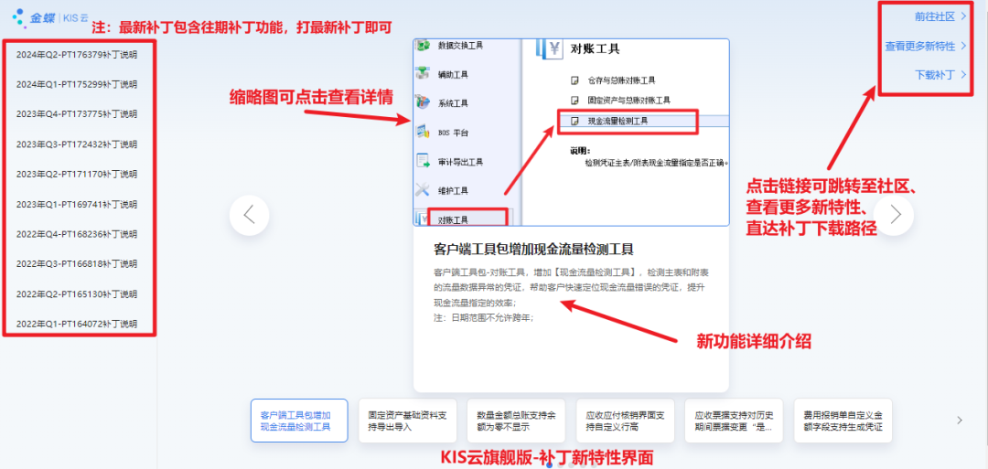
Task: Click the Kingdee KIS云 logo
Action: pyautogui.click(x=49, y=17)
